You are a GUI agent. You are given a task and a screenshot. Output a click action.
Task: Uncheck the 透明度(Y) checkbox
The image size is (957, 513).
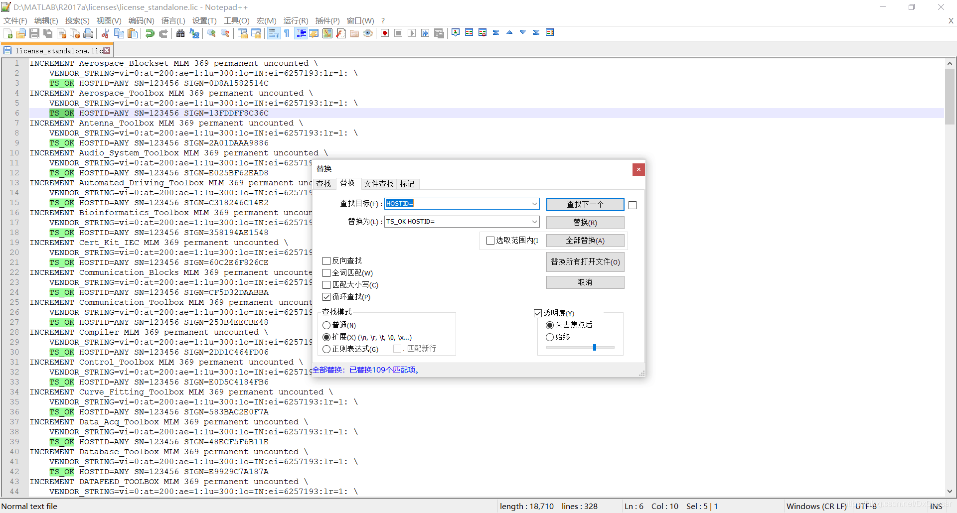click(538, 313)
